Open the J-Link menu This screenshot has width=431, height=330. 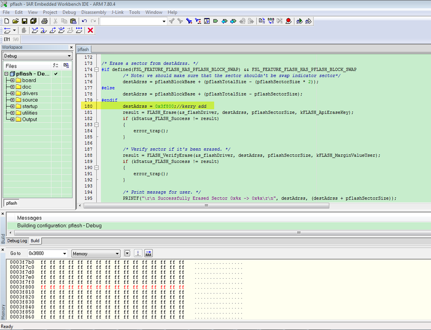point(117,12)
